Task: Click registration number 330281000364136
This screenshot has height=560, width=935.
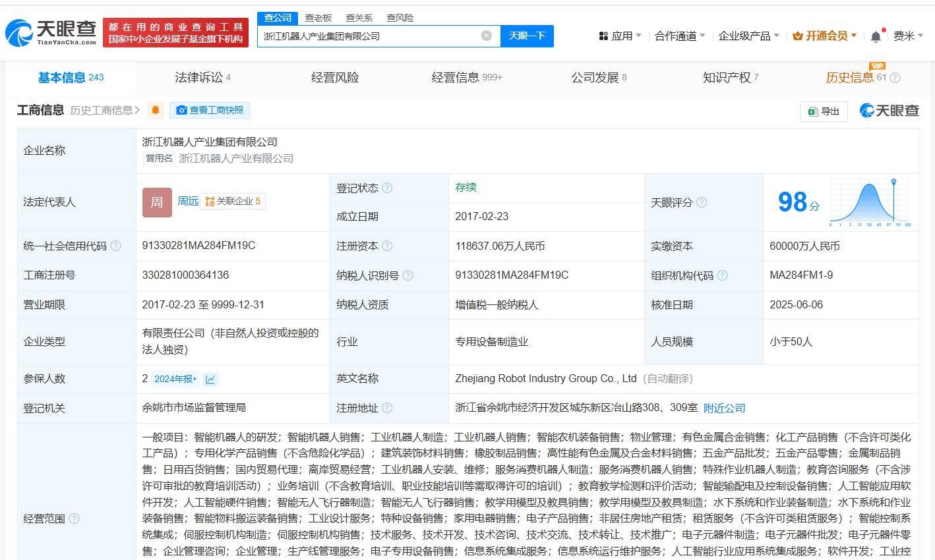Action: point(185,275)
